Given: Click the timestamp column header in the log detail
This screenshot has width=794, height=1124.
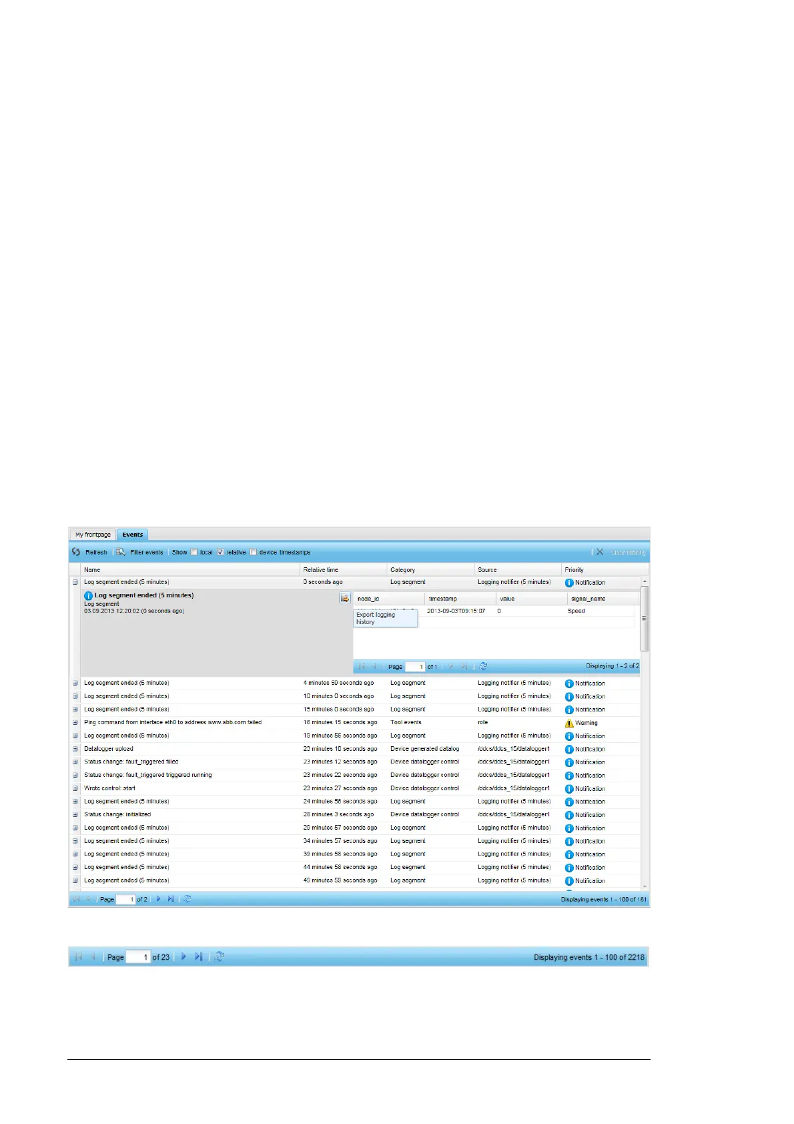Looking at the screenshot, I should (x=460, y=599).
